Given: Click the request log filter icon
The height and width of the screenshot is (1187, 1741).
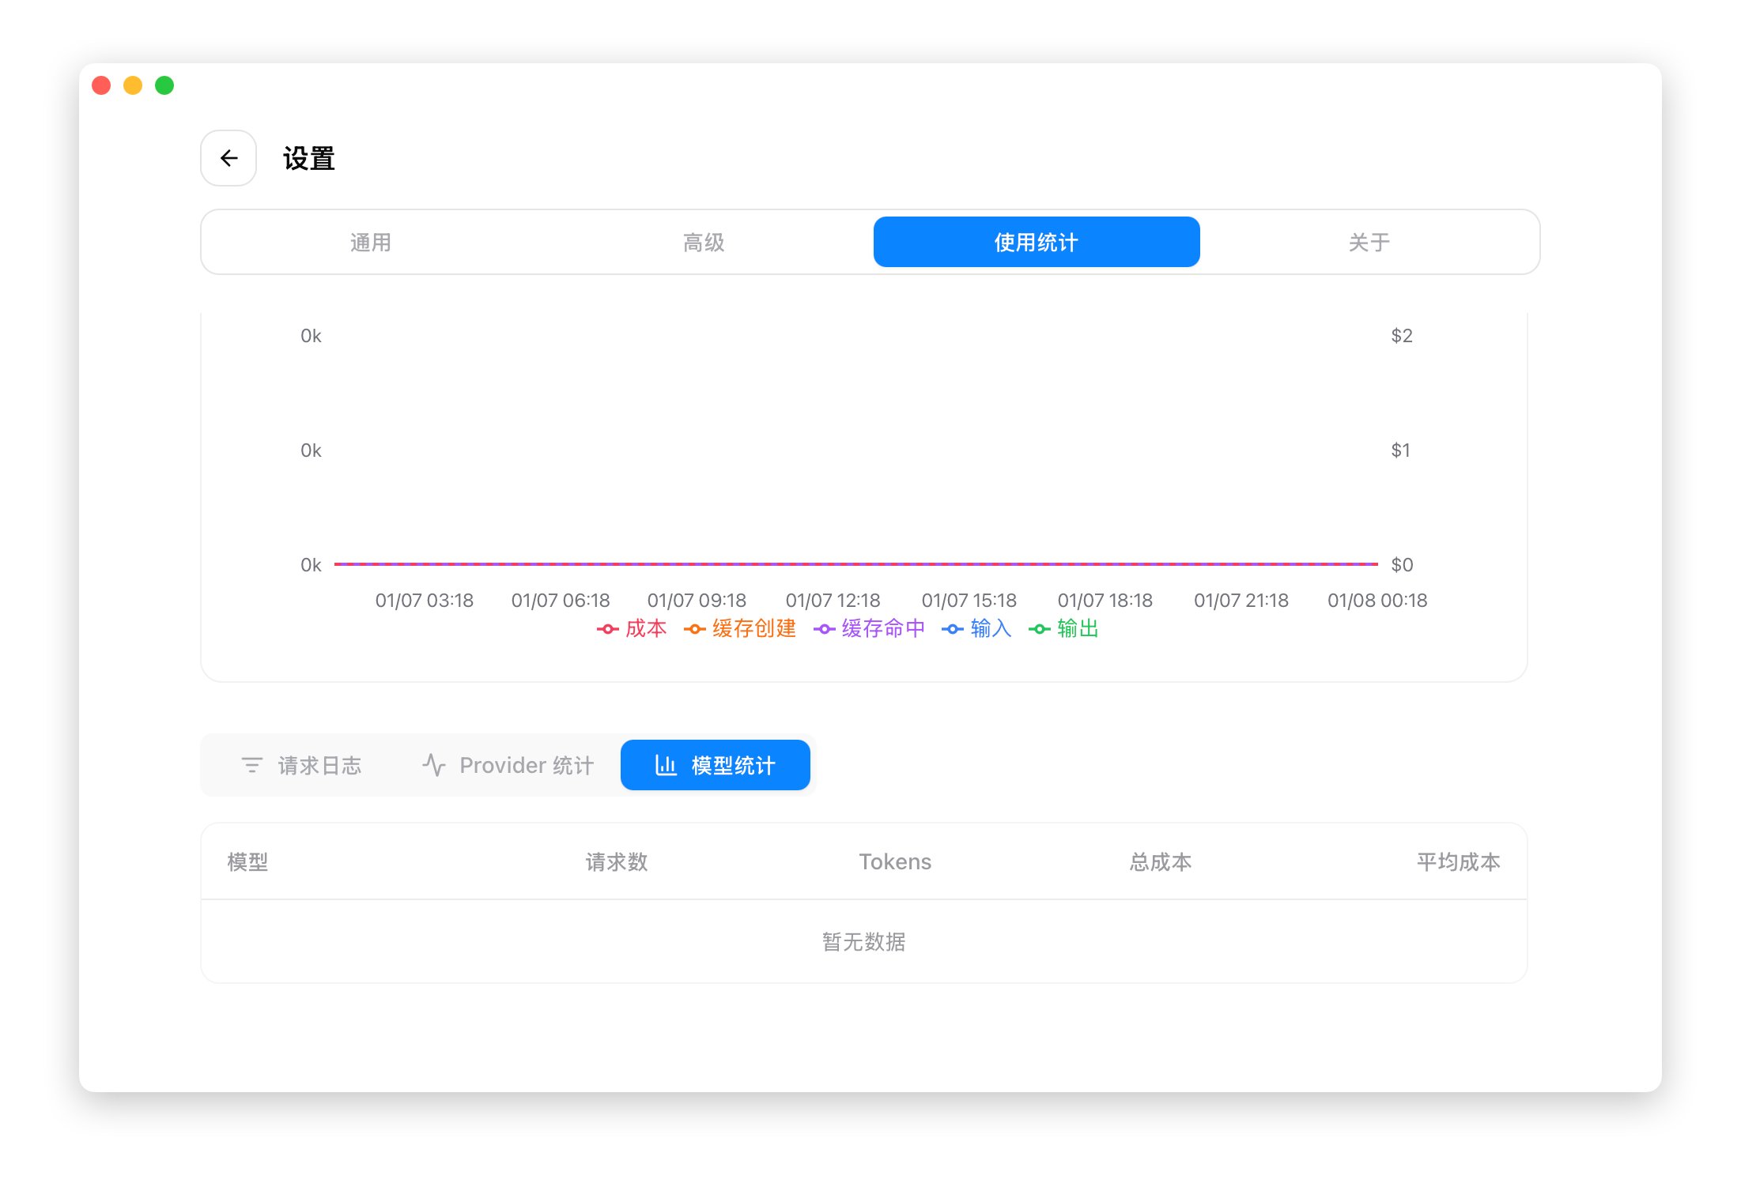Looking at the screenshot, I should tap(251, 765).
